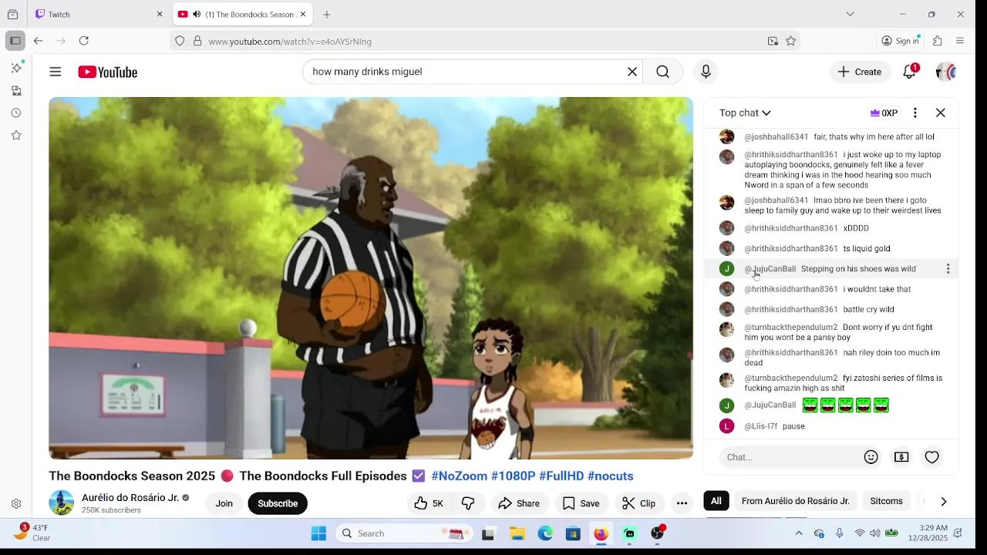
Task: Open sidebar history clock icon
Action: click(16, 113)
